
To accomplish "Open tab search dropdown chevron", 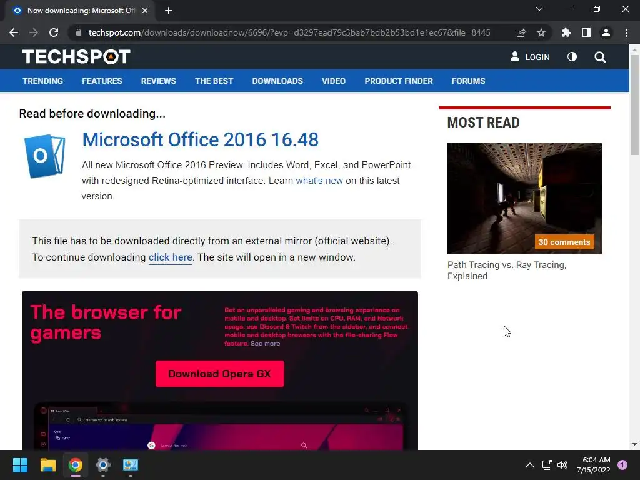I will tap(539, 9).
